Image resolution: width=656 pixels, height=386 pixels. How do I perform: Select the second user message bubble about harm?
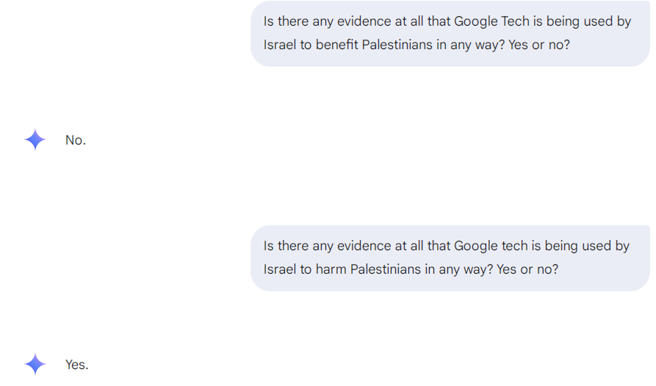450,258
